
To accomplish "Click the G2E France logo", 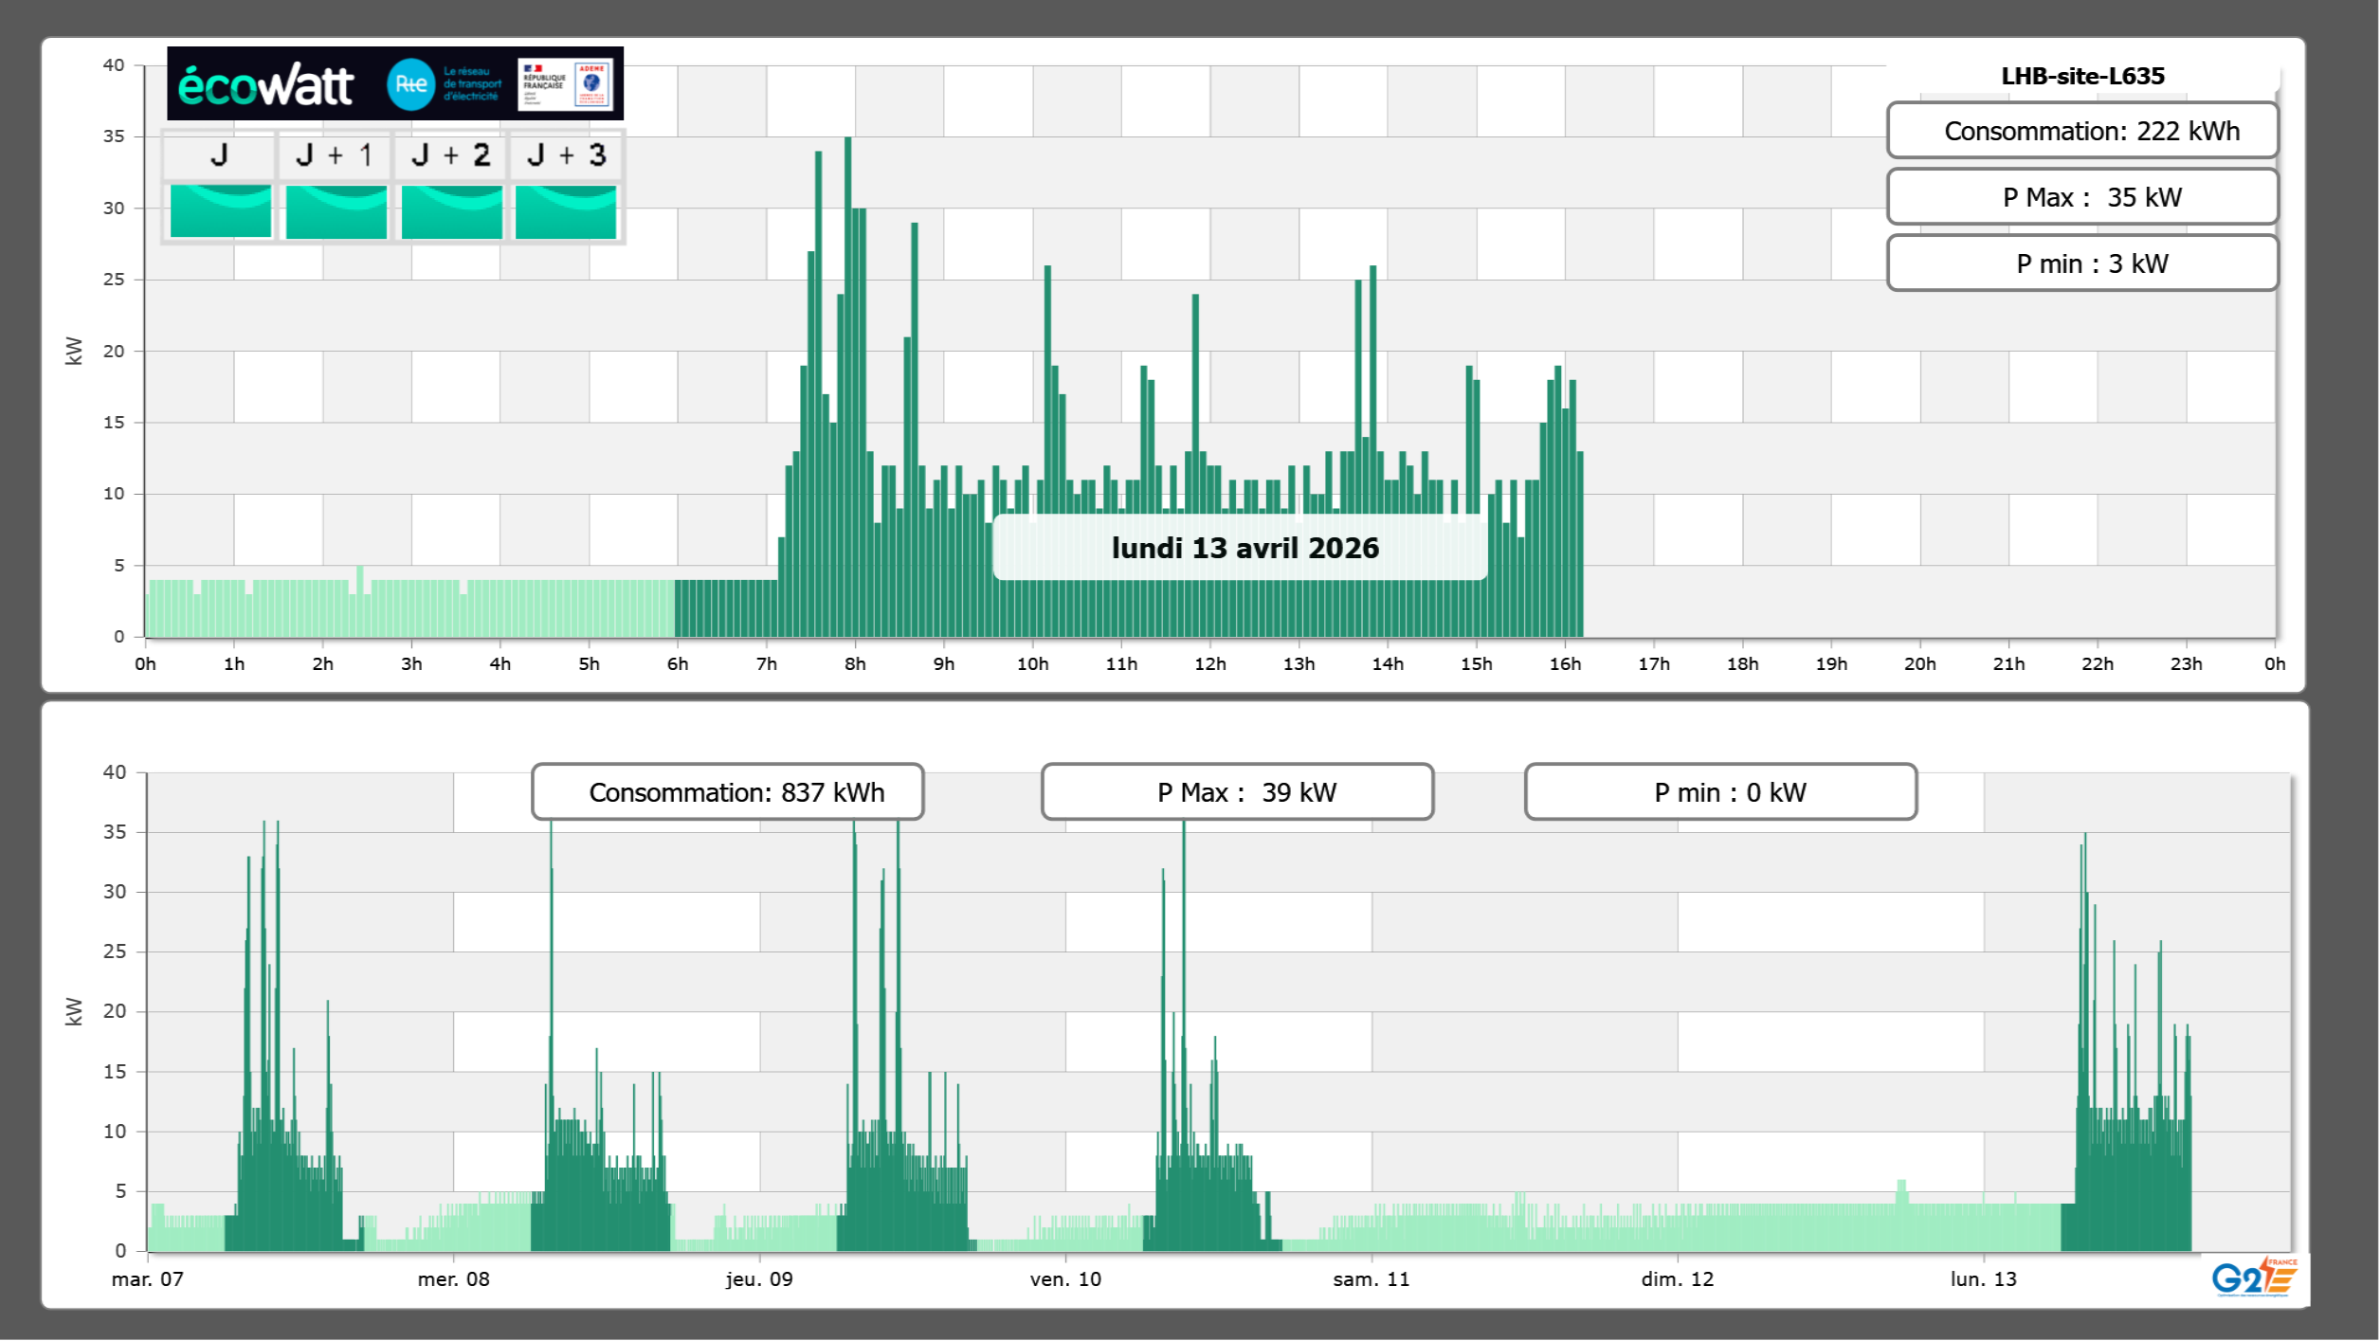I will [2254, 1278].
